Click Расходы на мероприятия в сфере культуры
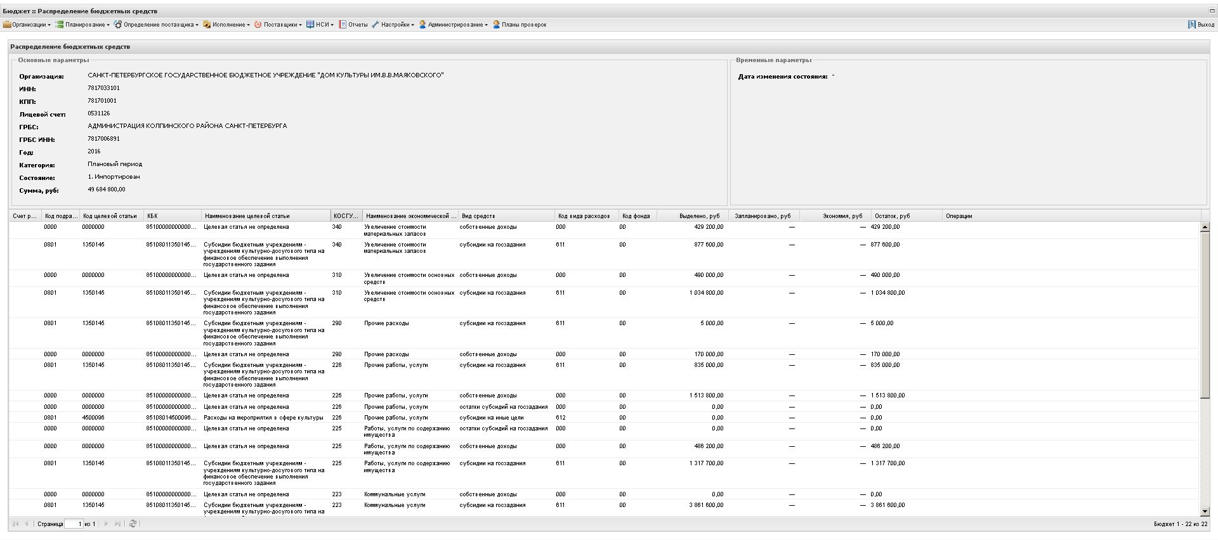This screenshot has height=540, width=1218. [263, 418]
